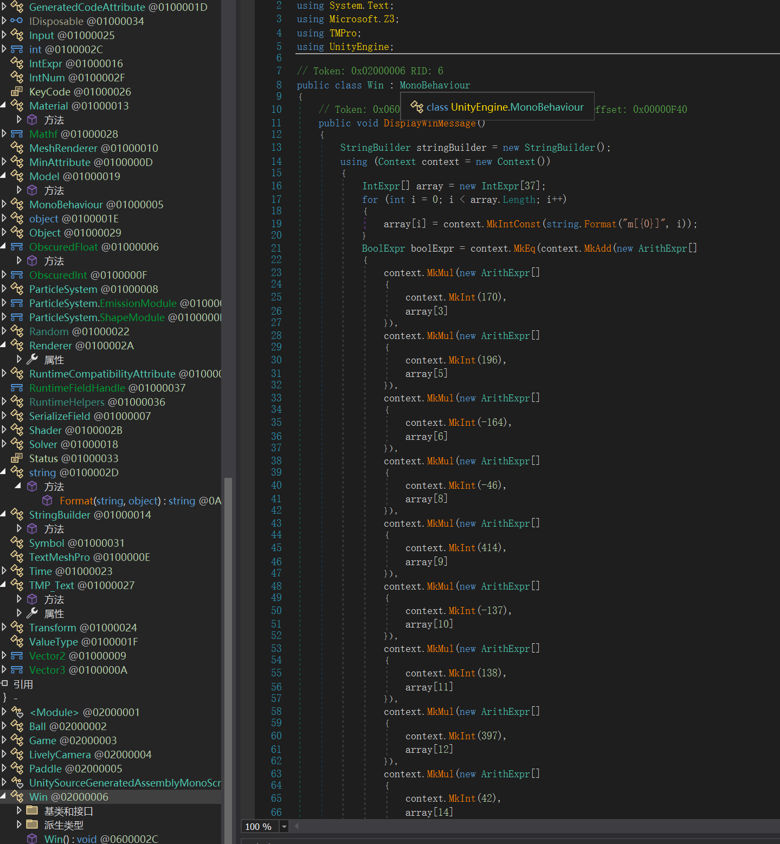Select the Game @02000003 tree item
Screen dimensions: 780x844
(x=73, y=740)
